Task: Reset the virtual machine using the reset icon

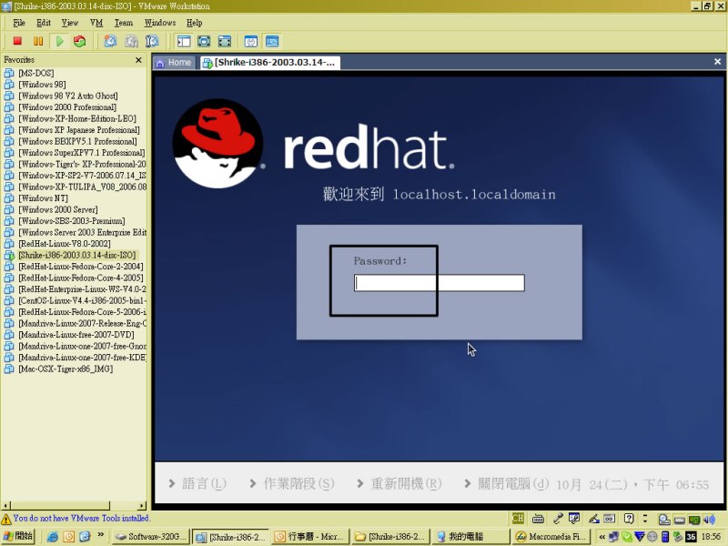Action: (x=80, y=41)
